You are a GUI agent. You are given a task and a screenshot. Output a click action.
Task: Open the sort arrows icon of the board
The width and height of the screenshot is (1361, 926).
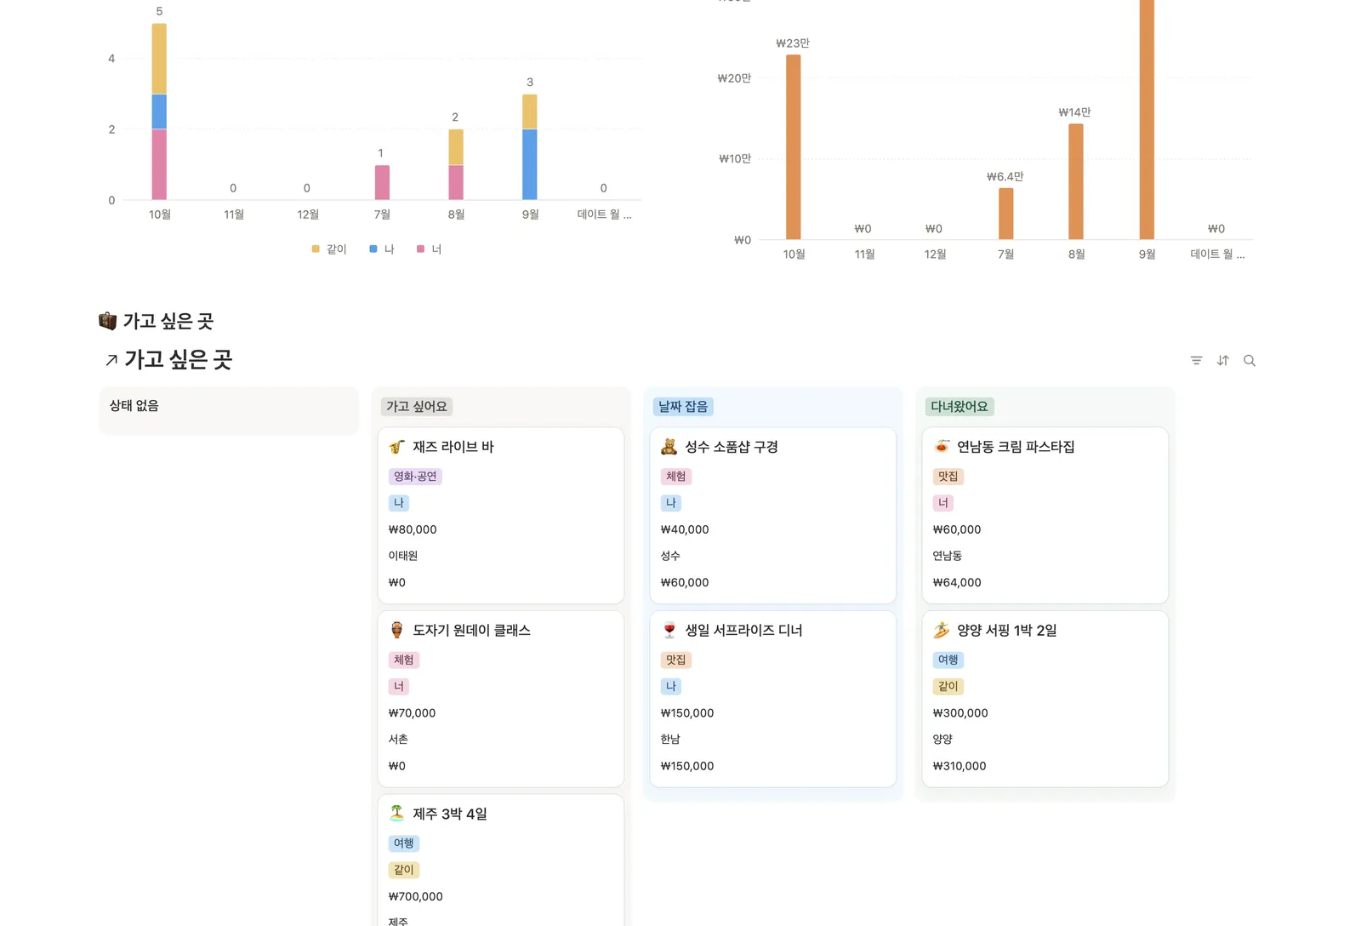pyautogui.click(x=1222, y=361)
